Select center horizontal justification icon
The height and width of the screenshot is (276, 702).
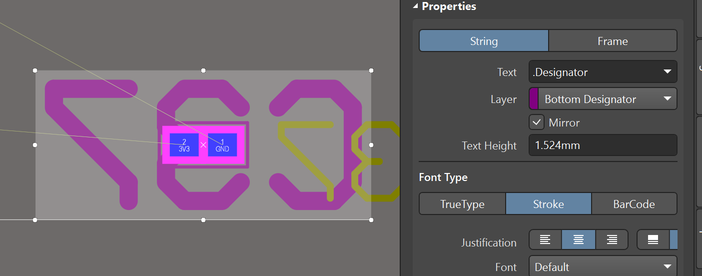[578, 240]
